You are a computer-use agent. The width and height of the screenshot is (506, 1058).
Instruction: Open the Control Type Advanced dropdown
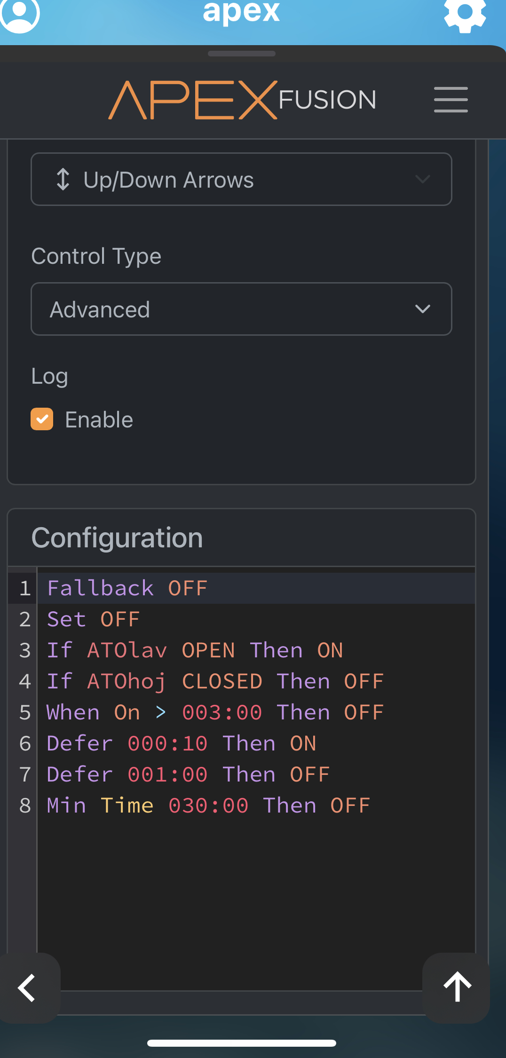point(241,309)
